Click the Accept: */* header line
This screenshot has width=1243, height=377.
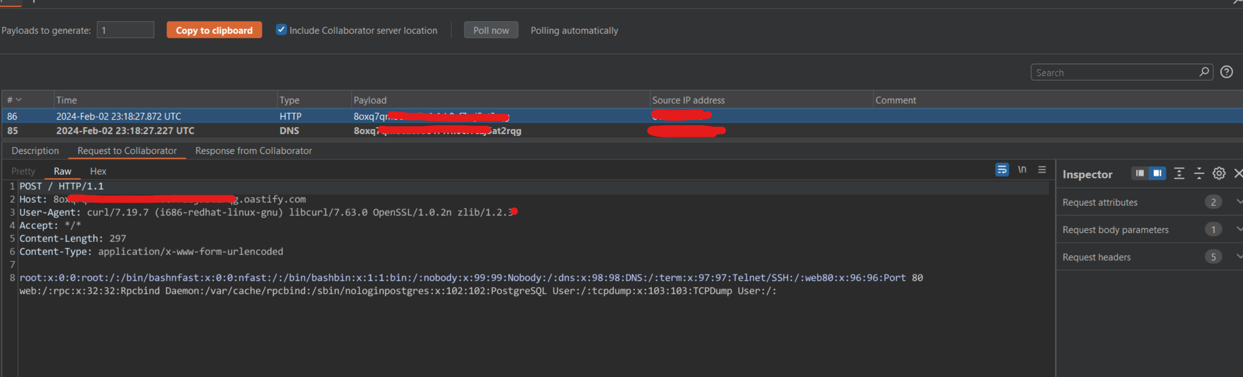[50, 225]
